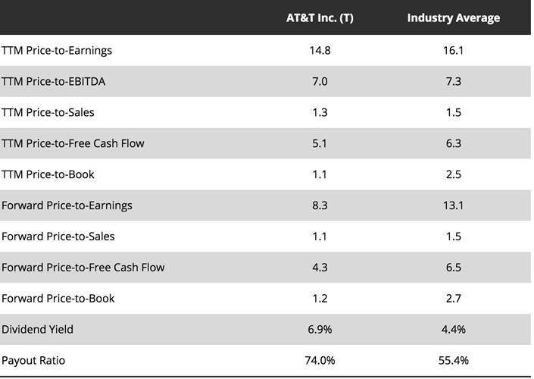Select the Forward Price-to-Free Cash Flow label
The image size is (534, 379).
[83, 267]
